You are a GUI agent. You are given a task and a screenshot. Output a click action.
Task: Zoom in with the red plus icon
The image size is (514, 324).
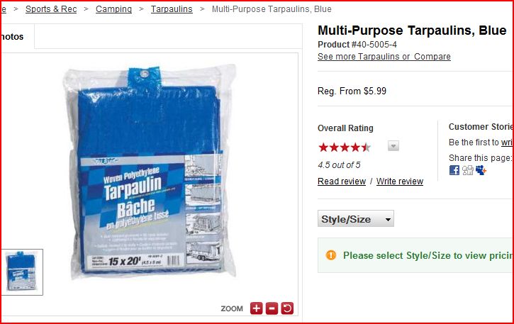(x=257, y=308)
